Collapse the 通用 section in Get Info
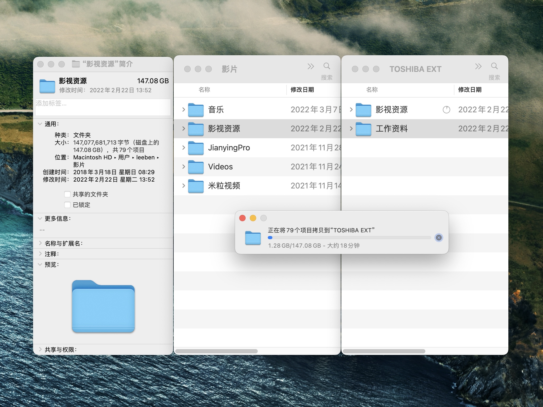 tap(40, 124)
